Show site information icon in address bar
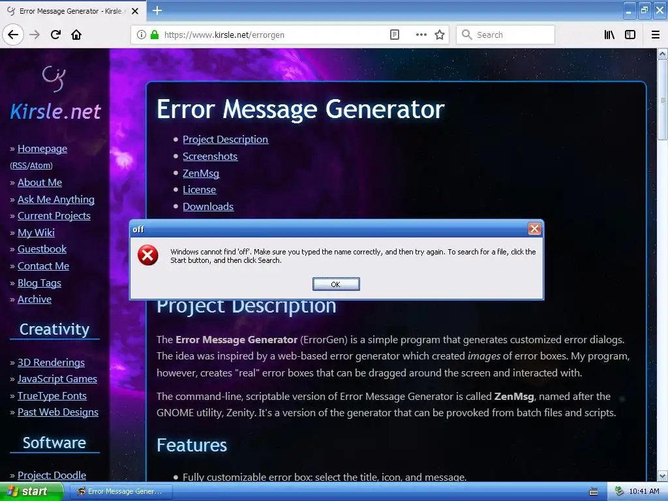This screenshot has width=668, height=501. [142, 35]
